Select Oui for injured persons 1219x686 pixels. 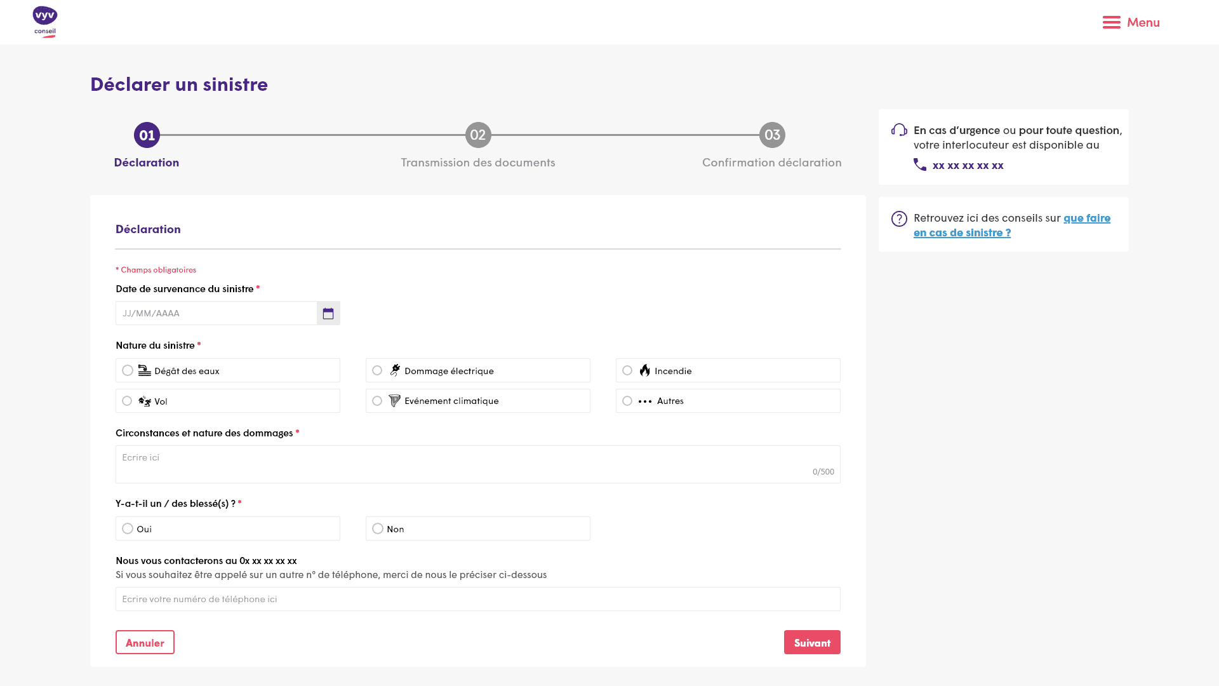point(128,528)
